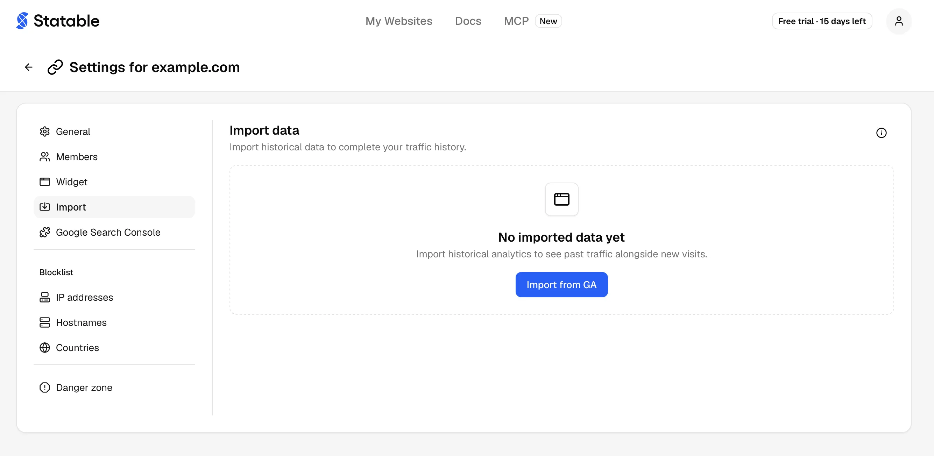The height and width of the screenshot is (456, 934).
Task: Click the New badge beside MCP
Action: (548, 21)
